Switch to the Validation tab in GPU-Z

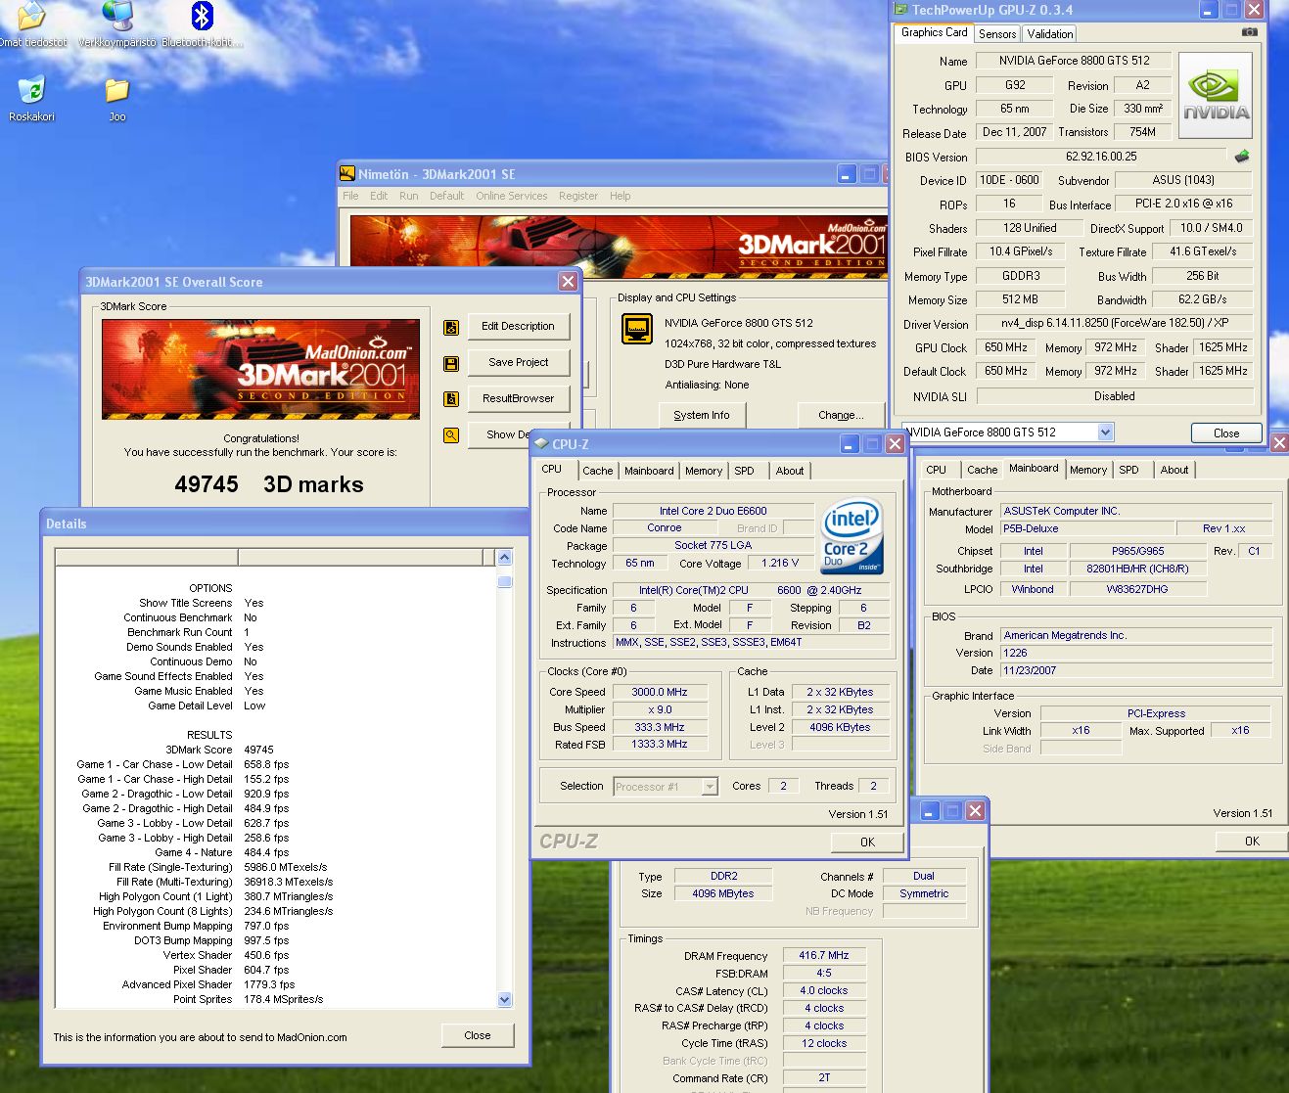(x=1049, y=33)
